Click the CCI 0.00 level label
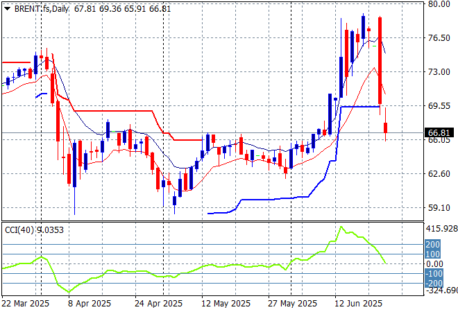The image size is (458, 312). (x=434, y=264)
